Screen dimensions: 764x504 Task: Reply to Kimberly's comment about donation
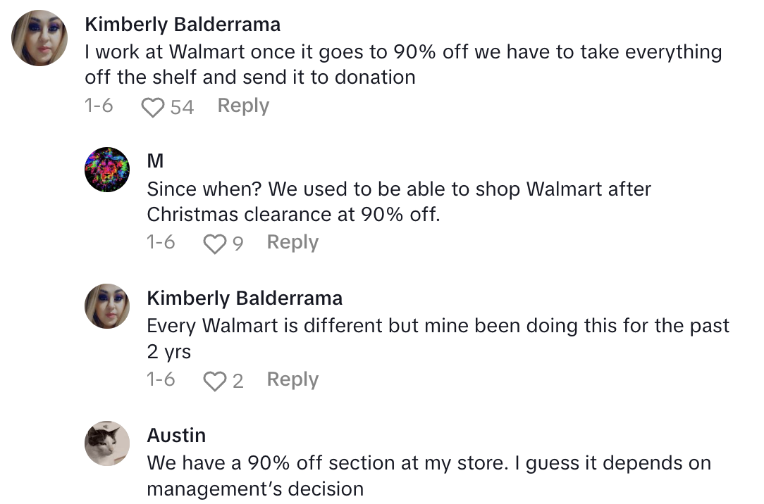click(243, 106)
